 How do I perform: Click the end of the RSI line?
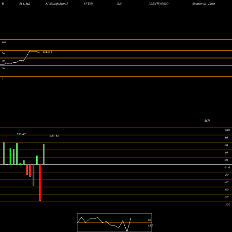39,53
